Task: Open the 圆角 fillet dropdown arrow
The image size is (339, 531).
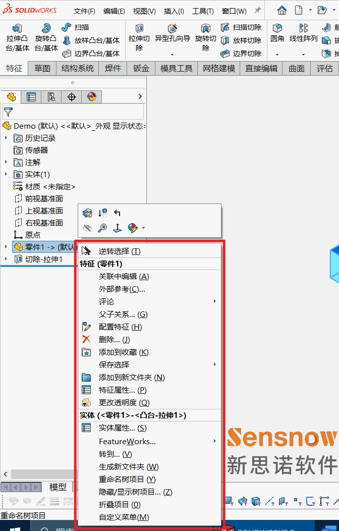Action: coord(277,54)
